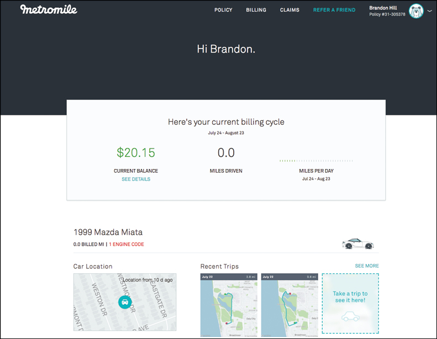
Task: Click the $20.15 balance amount
Action: [x=136, y=152]
